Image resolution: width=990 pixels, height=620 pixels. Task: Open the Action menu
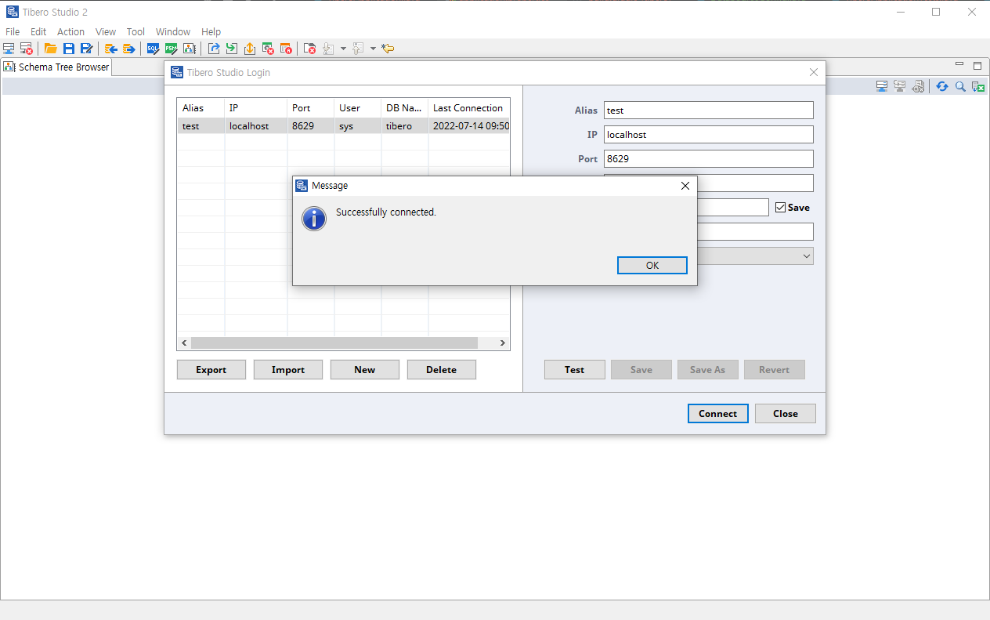tap(70, 32)
